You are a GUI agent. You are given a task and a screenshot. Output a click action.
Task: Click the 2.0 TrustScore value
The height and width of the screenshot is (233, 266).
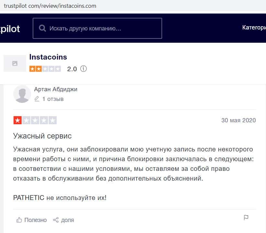[72, 69]
